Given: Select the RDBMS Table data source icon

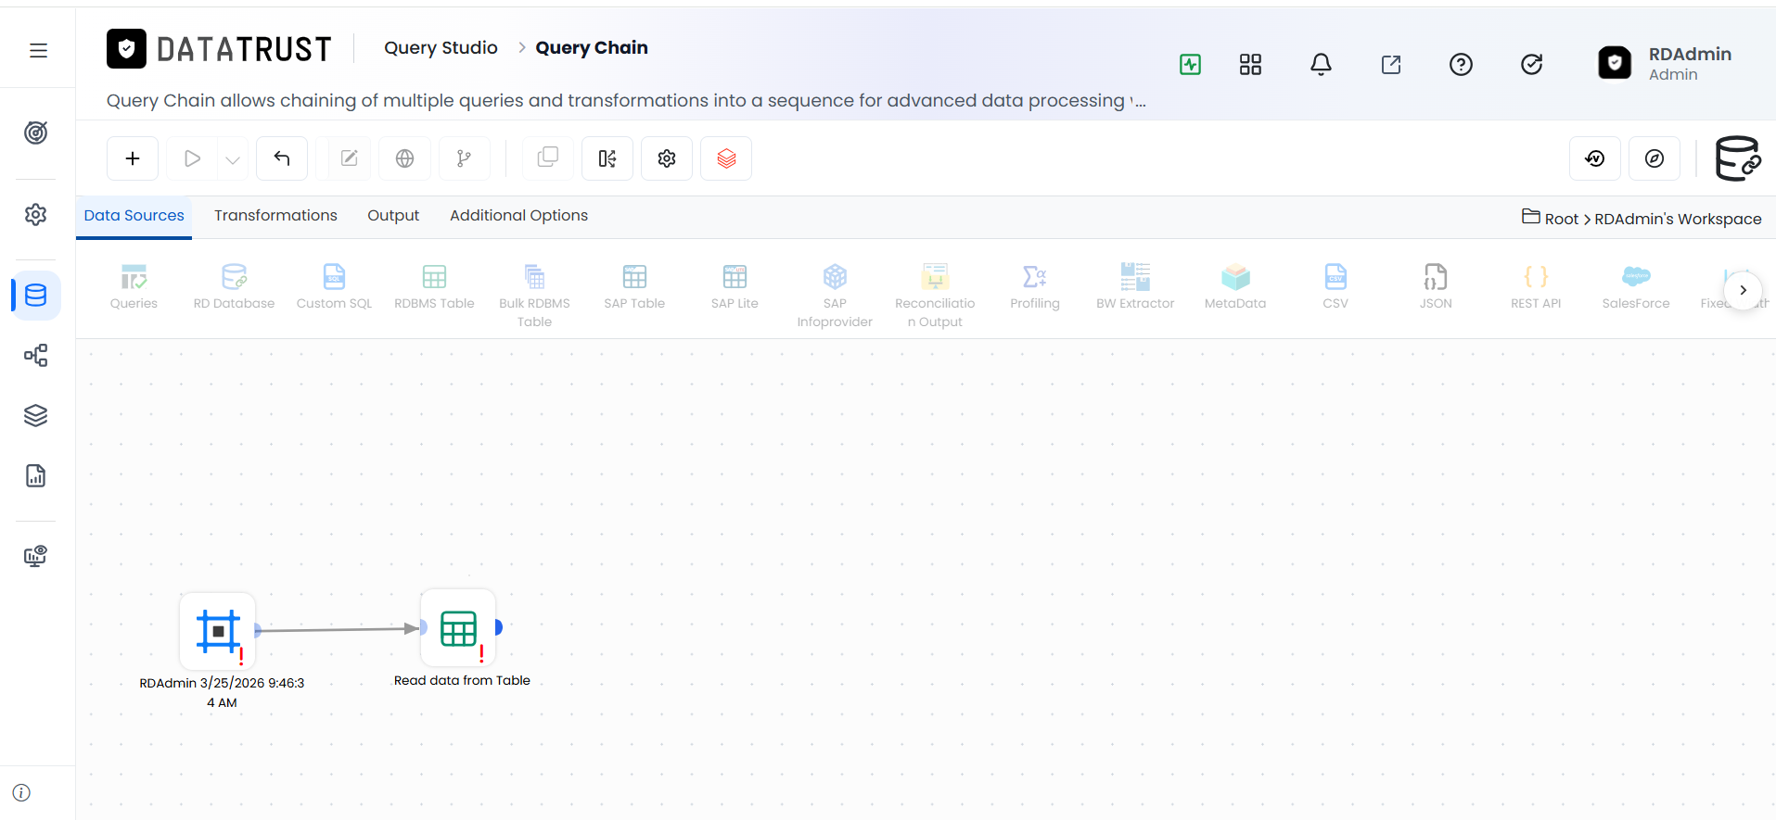Looking at the screenshot, I should click(434, 286).
